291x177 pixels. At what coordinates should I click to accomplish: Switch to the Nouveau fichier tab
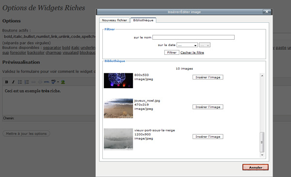[114, 20]
